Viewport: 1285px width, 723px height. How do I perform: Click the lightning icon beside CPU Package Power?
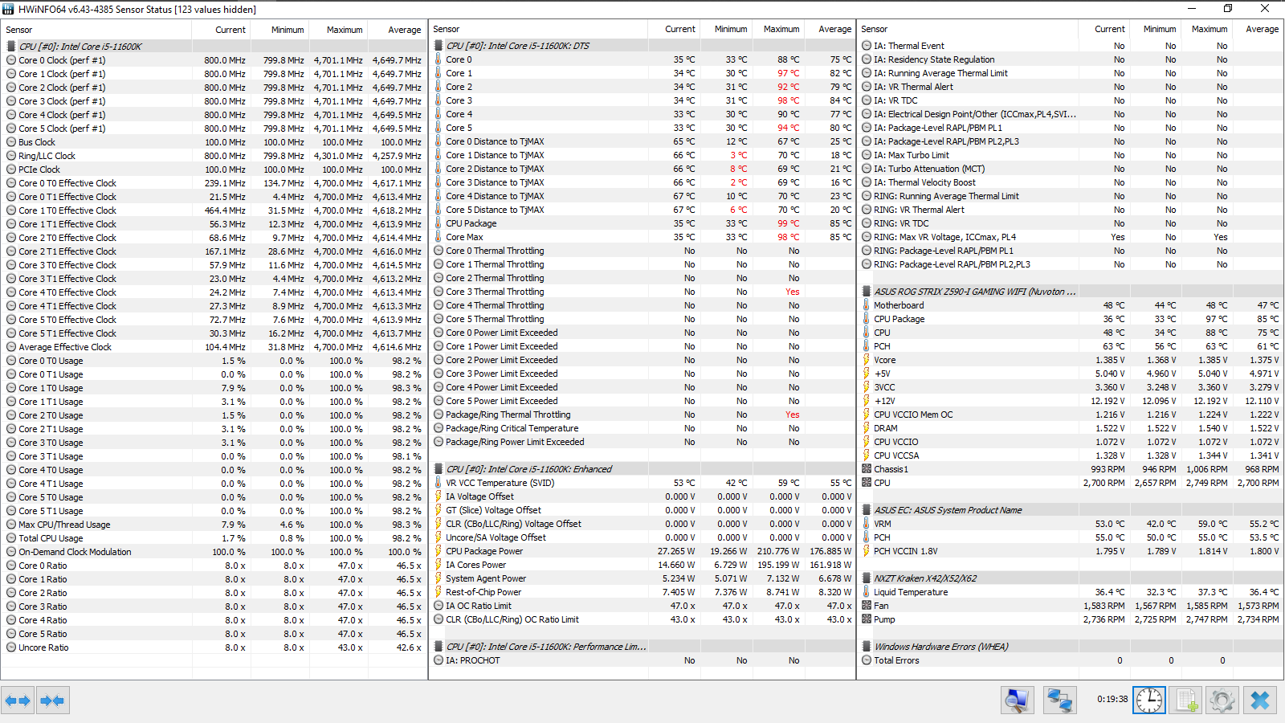tap(439, 551)
